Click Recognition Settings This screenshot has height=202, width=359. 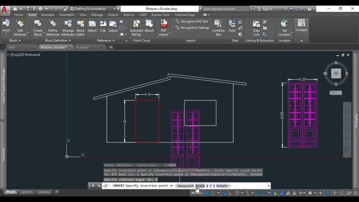[x=192, y=27]
